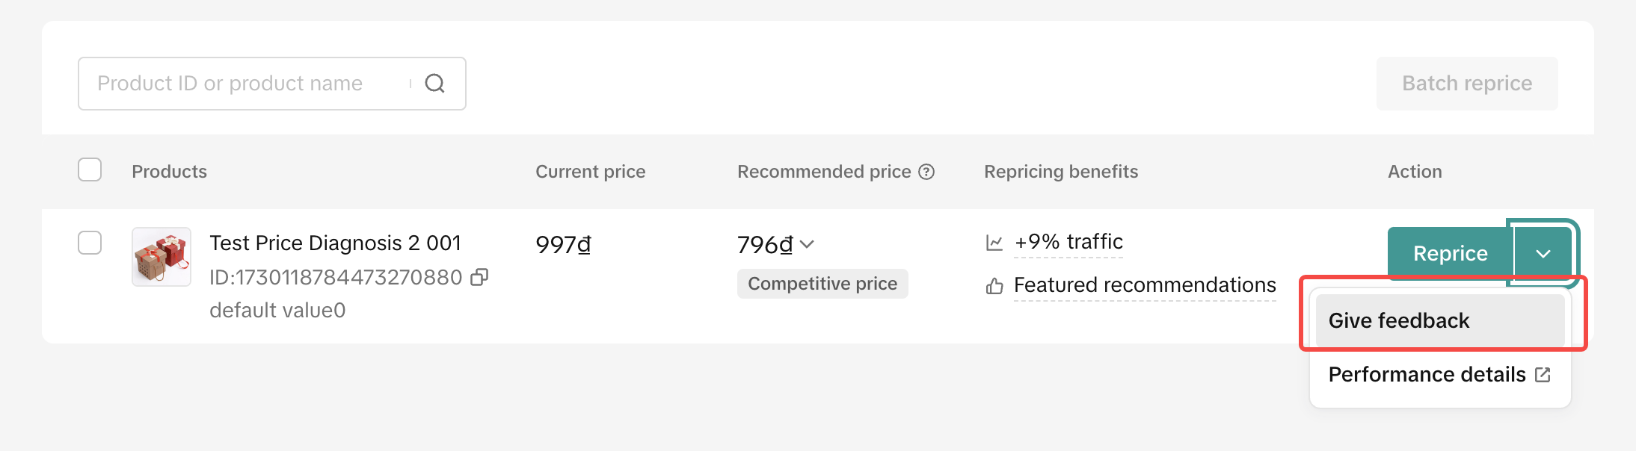Tick the Test Price Diagnosis row checkbox

(90, 243)
